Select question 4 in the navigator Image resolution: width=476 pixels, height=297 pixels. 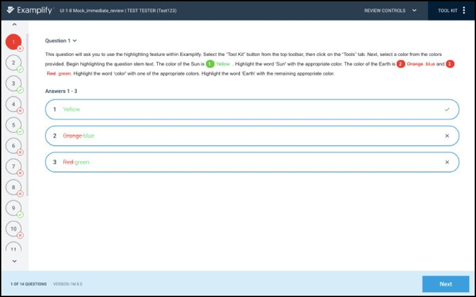point(13,104)
